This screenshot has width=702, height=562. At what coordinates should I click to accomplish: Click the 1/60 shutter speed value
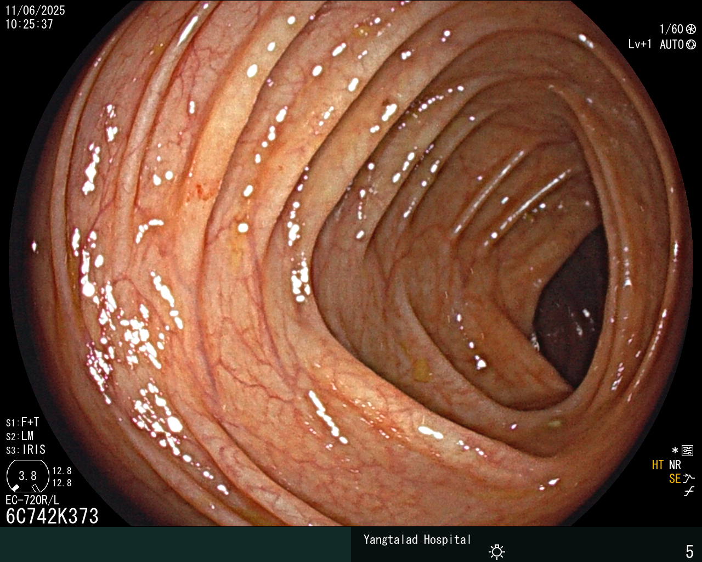pos(671,29)
